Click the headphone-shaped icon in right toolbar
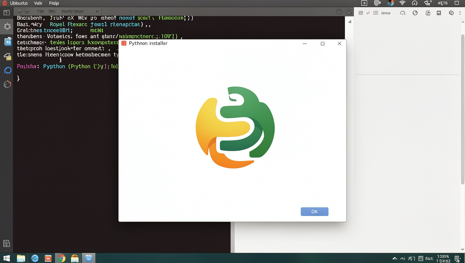This screenshot has width=465, height=263. click(x=403, y=13)
